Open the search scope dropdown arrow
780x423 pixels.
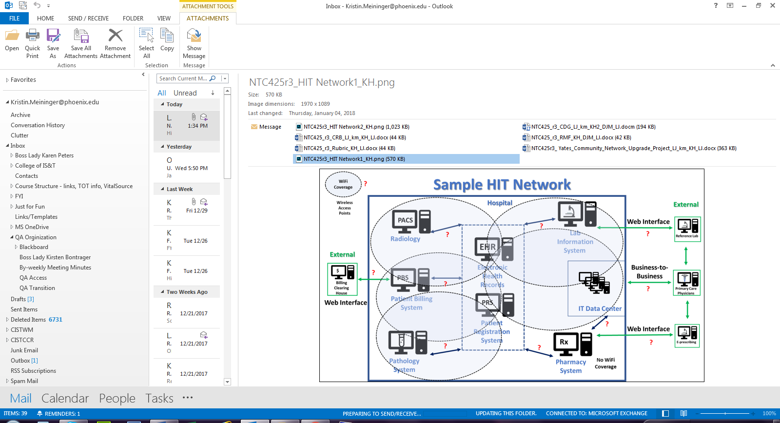(225, 78)
